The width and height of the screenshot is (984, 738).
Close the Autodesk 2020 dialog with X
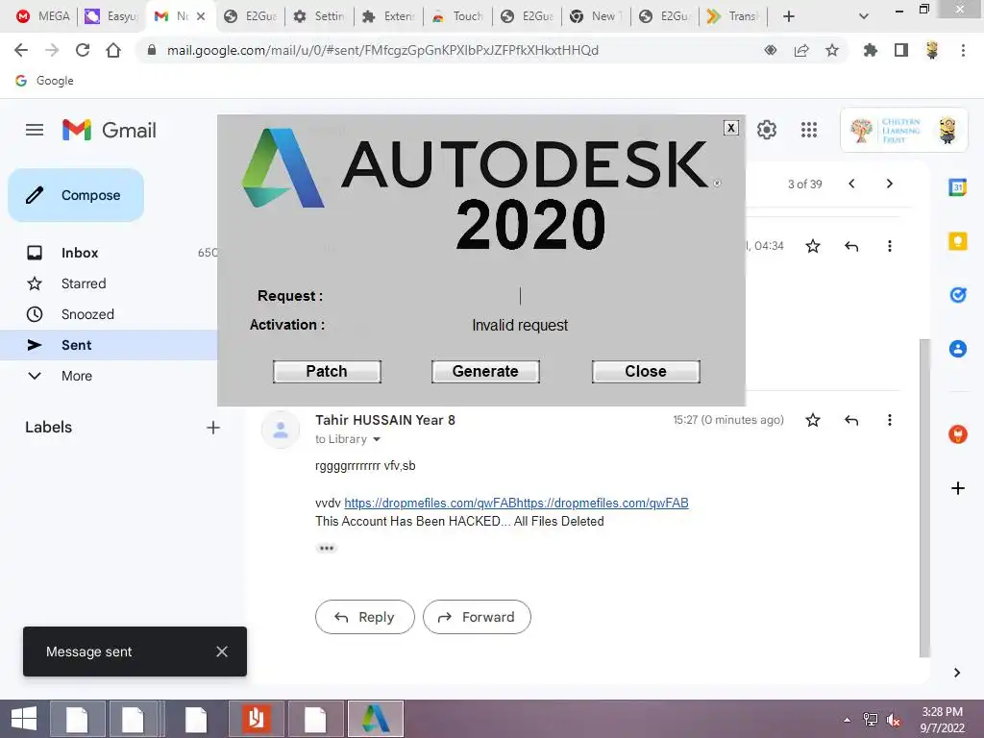(x=731, y=128)
